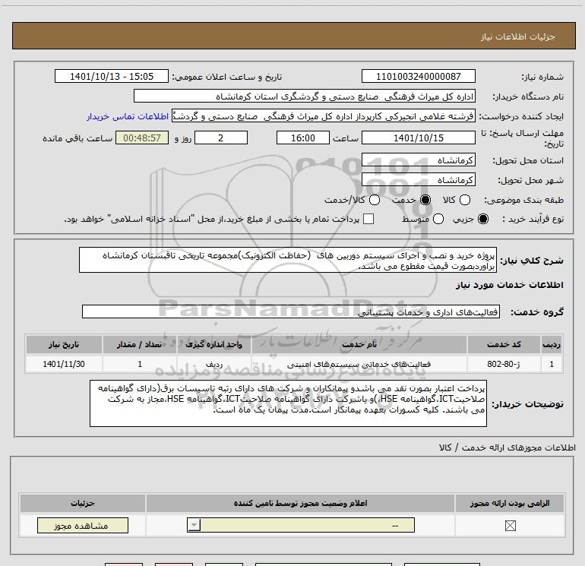Select the کالا radio button

465,200
